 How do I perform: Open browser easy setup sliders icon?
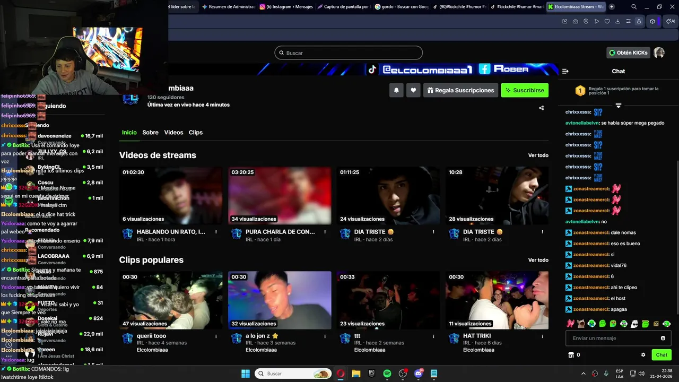pyautogui.click(x=628, y=21)
